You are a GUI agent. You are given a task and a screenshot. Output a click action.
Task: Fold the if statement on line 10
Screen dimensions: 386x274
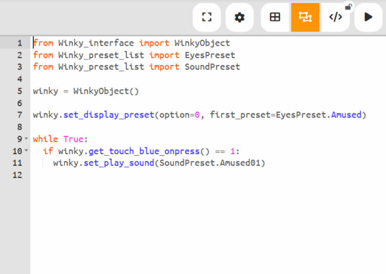point(26,151)
